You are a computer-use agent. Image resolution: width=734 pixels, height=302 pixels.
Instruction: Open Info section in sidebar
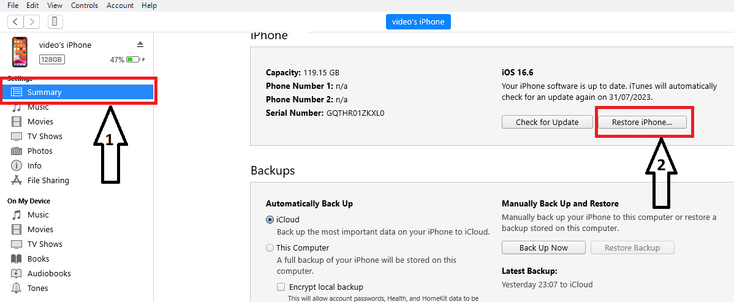[x=34, y=165]
